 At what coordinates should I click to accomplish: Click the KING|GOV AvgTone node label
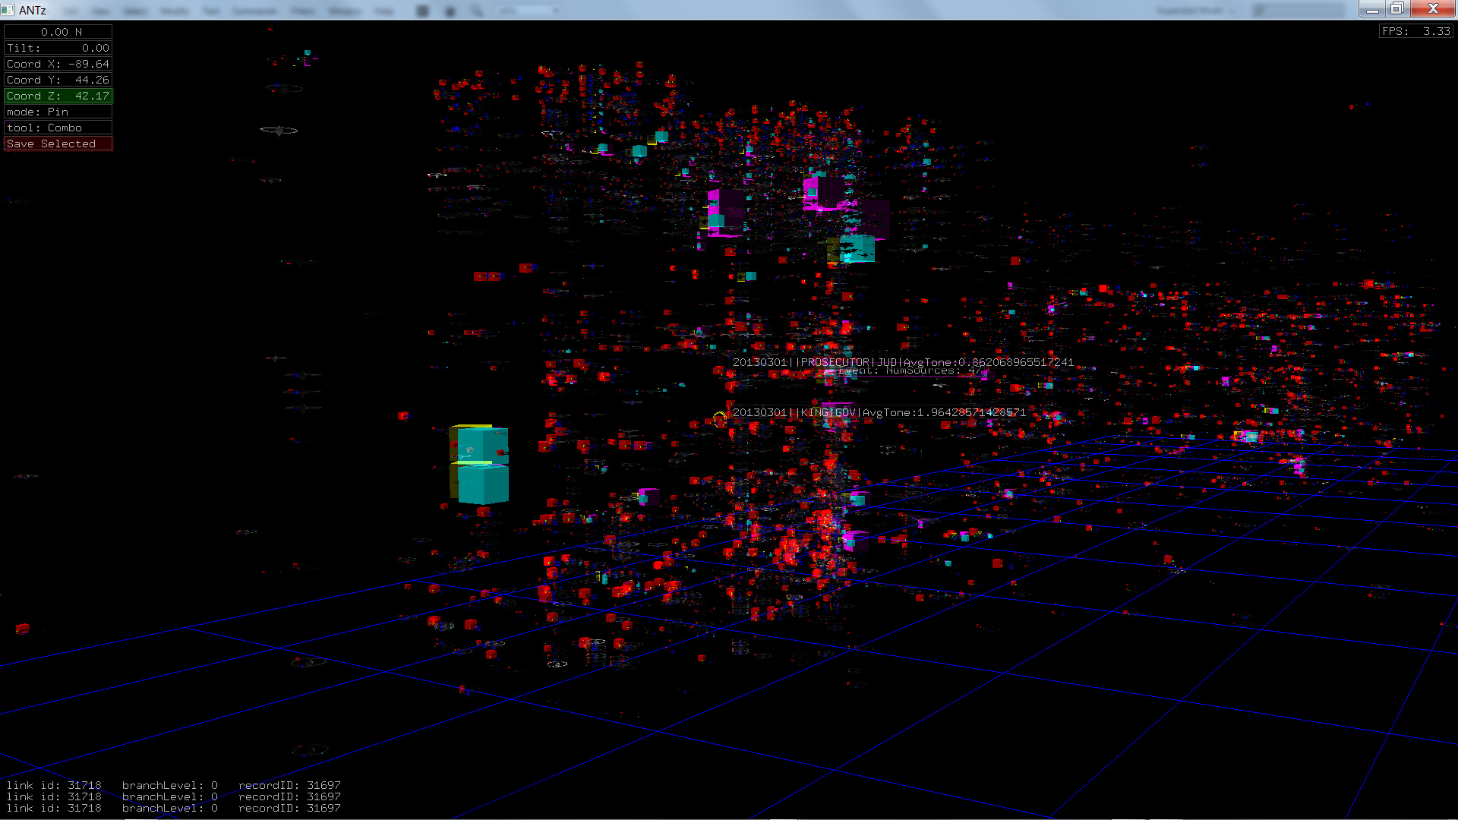(x=879, y=412)
